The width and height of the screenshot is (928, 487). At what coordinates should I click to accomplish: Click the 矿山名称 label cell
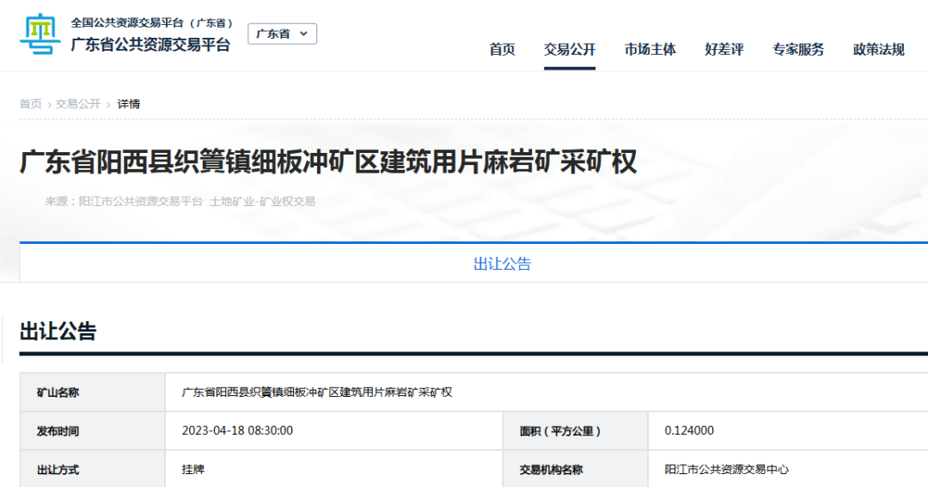tap(92, 393)
